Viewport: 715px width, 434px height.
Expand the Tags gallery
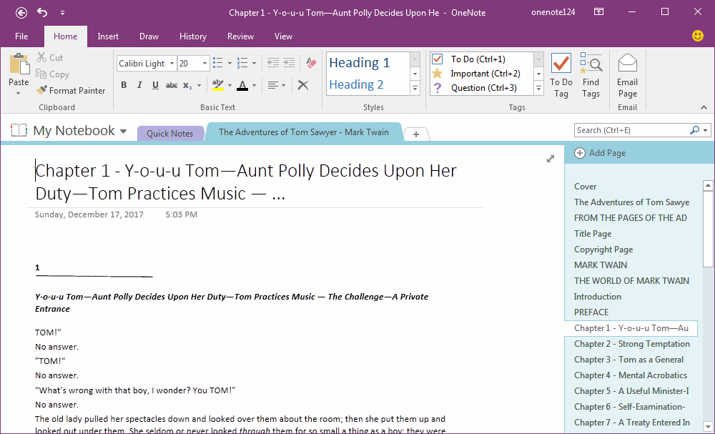click(x=538, y=89)
